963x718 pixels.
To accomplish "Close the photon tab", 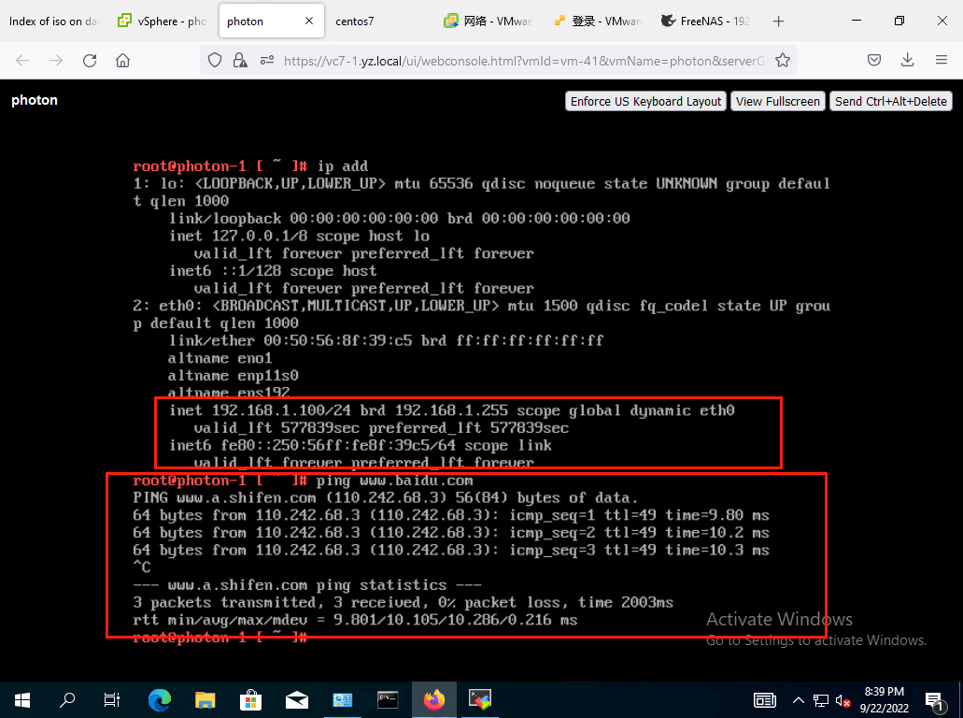I will (309, 21).
